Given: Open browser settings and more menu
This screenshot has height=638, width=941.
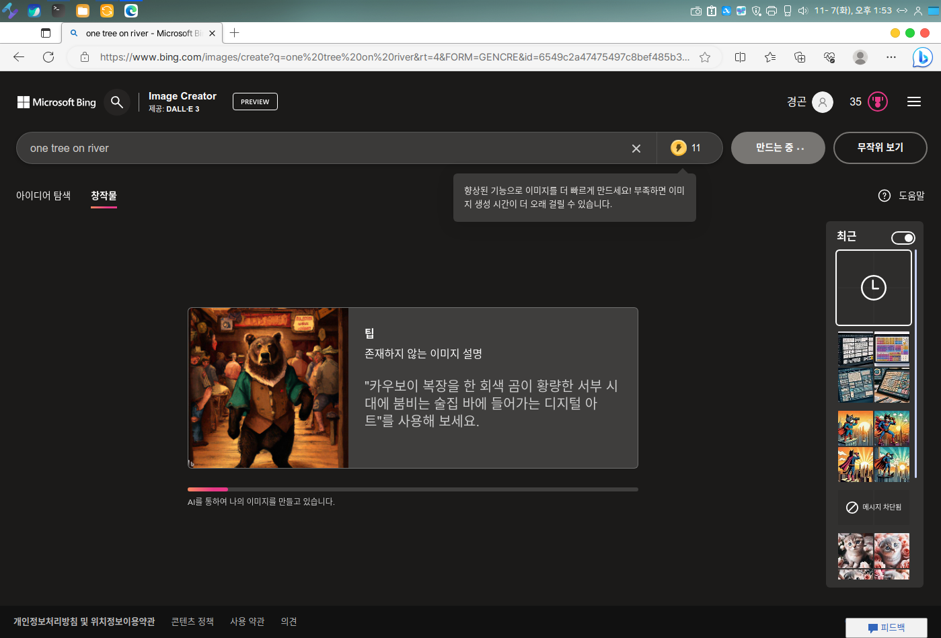Looking at the screenshot, I should (891, 58).
